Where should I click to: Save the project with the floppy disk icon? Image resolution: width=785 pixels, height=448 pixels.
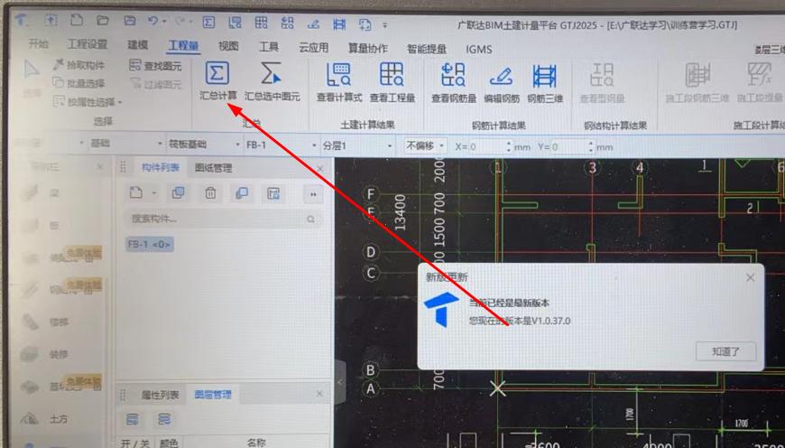(130, 21)
